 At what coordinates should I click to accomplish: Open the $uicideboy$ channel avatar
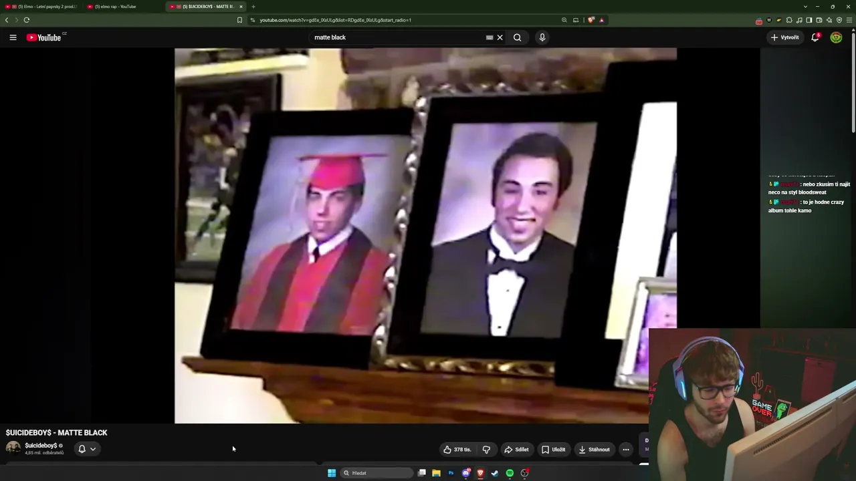13,448
